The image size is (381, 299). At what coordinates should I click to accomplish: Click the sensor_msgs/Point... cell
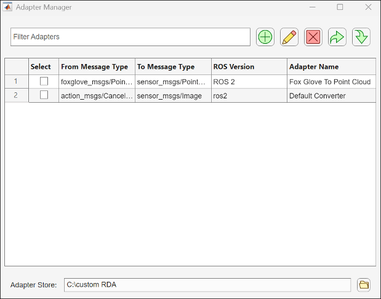coord(173,82)
